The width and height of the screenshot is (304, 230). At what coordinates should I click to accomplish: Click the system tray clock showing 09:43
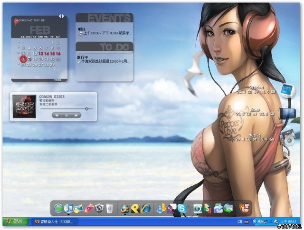click(288, 221)
